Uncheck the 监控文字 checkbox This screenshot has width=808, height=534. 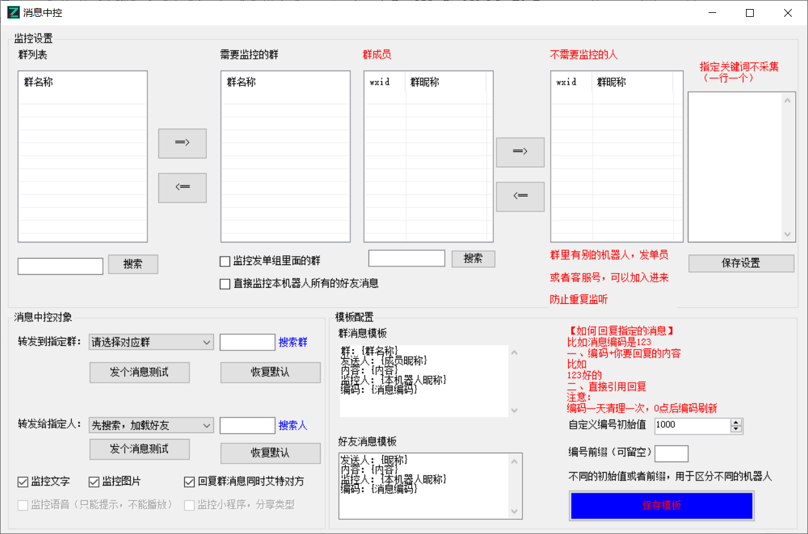[x=23, y=482]
